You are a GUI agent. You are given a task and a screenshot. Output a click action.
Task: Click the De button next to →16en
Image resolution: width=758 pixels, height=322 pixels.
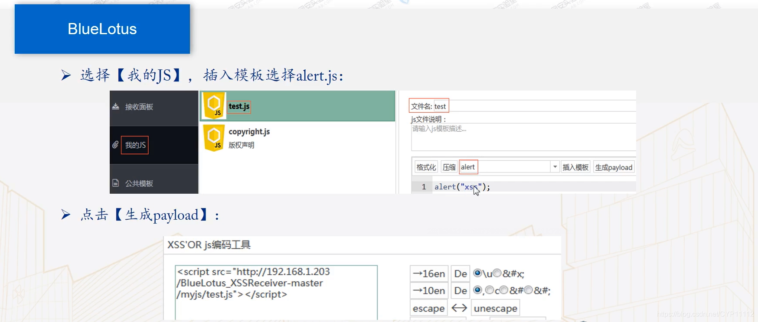pyautogui.click(x=461, y=274)
